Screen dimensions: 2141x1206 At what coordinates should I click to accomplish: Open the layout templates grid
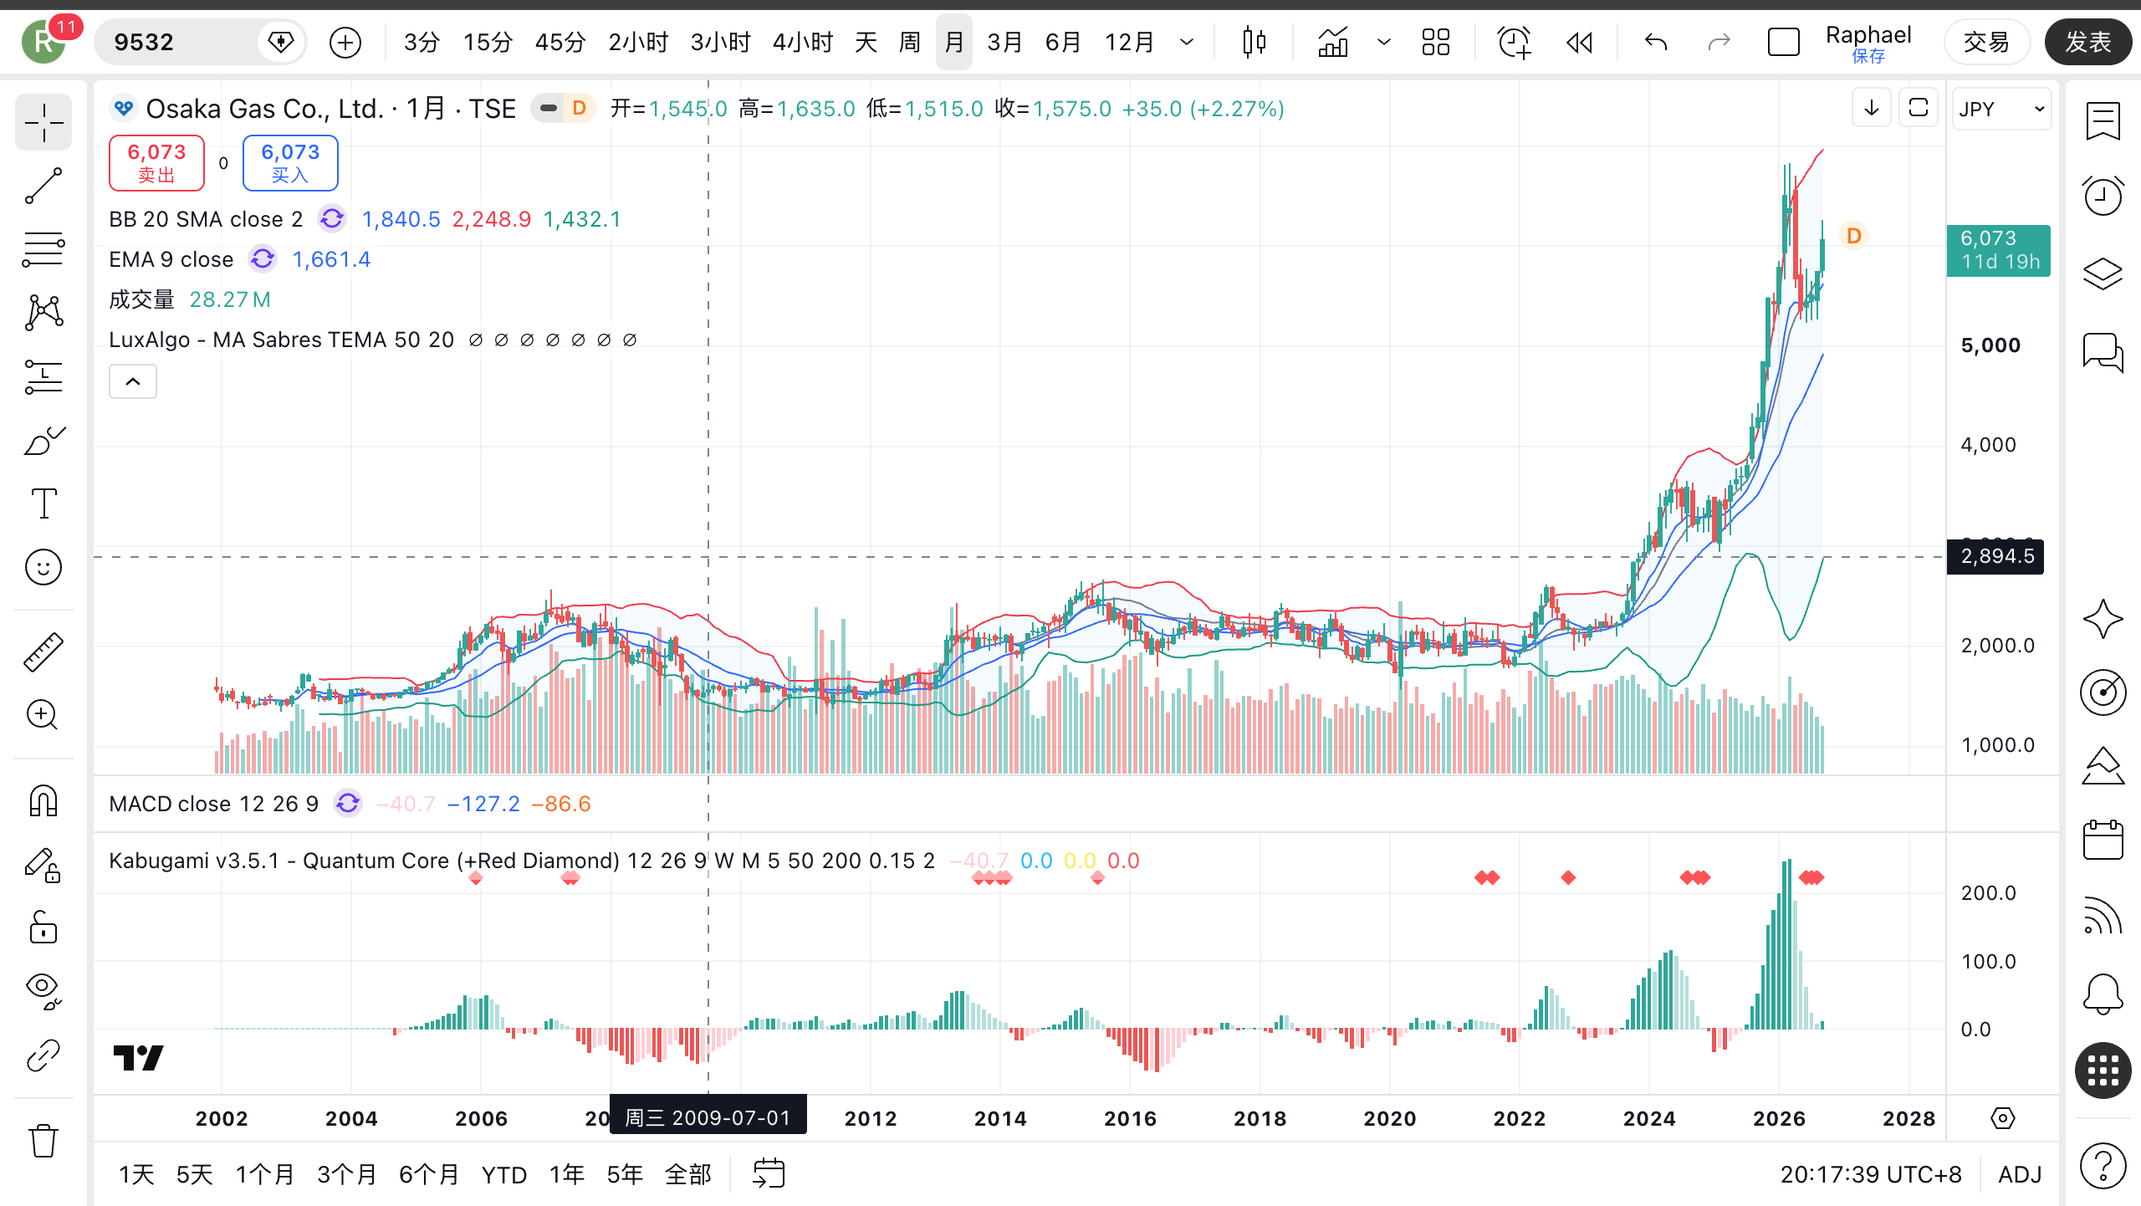point(1436,42)
